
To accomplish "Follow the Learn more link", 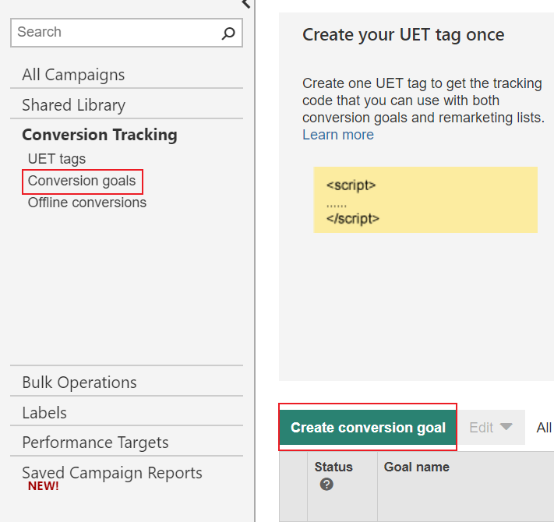I will [337, 135].
